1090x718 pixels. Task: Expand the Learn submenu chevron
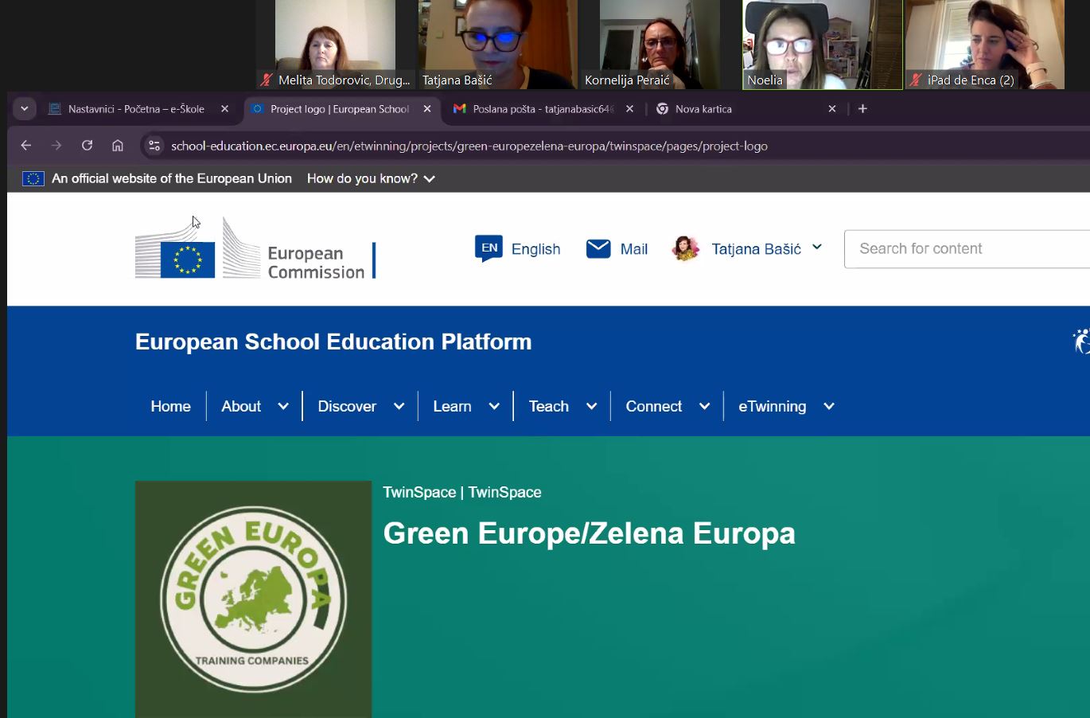click(x=494, y=406)
